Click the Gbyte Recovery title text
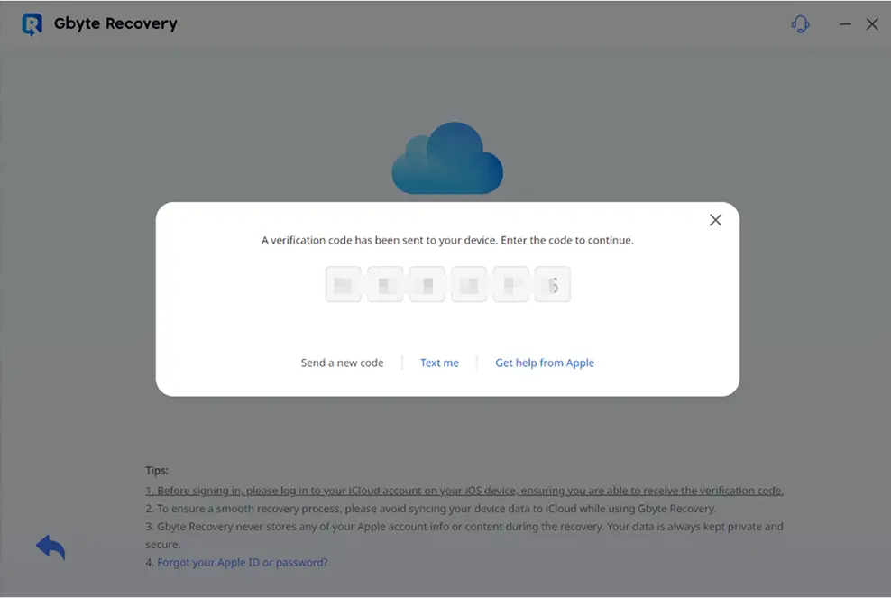Viewport: 891px width, 598px height. (x=115, y=23)
